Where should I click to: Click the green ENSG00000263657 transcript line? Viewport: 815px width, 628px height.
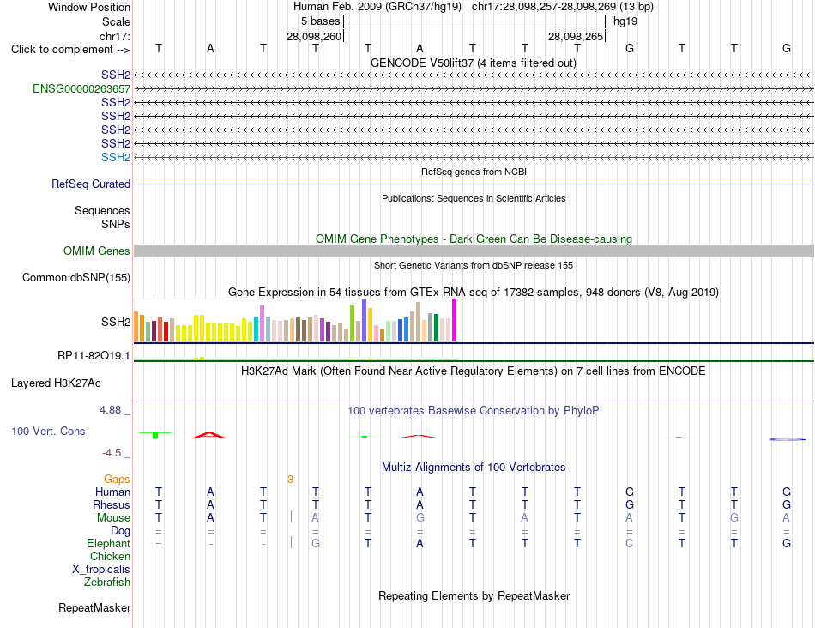click(474, 89)
